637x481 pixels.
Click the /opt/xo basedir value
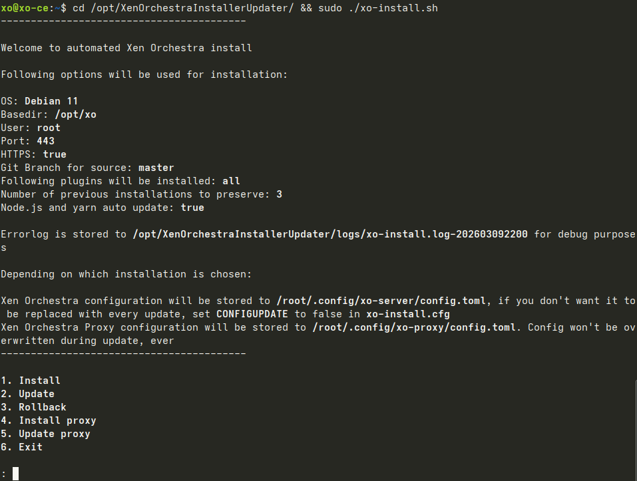coord(75,114)
